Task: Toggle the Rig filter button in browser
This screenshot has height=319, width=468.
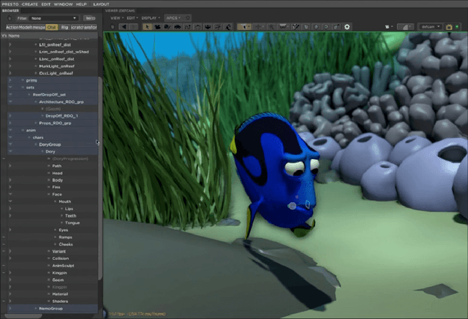Action: (64, 27)
